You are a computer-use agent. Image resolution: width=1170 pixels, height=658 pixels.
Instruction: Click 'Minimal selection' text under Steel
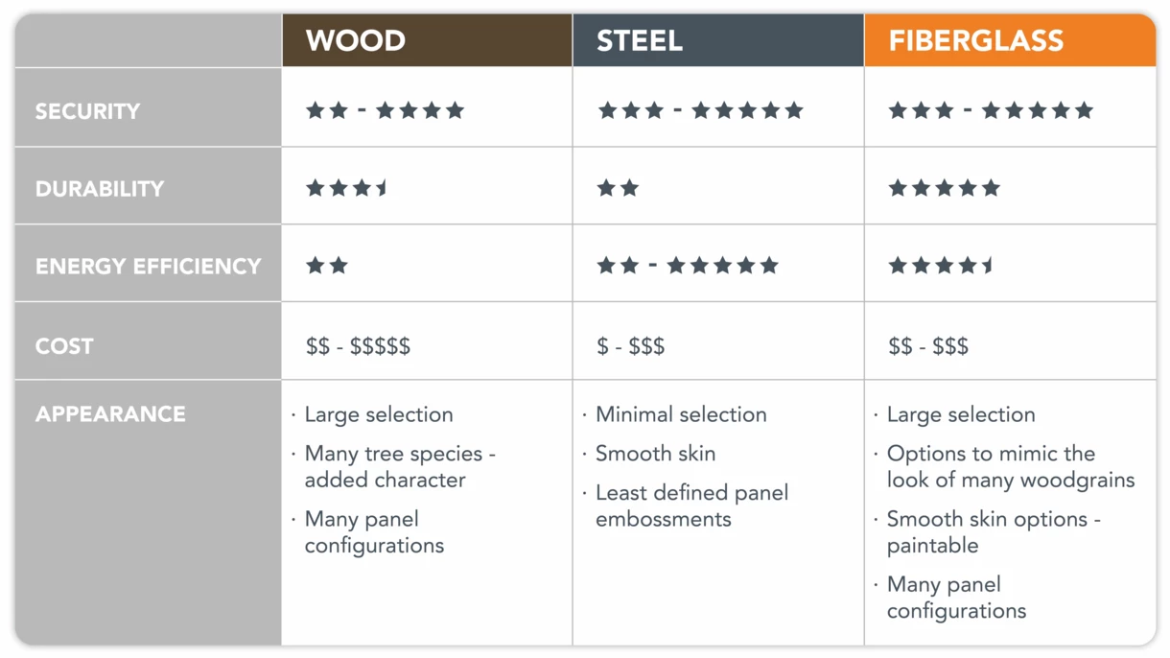(x=681, y=414)
